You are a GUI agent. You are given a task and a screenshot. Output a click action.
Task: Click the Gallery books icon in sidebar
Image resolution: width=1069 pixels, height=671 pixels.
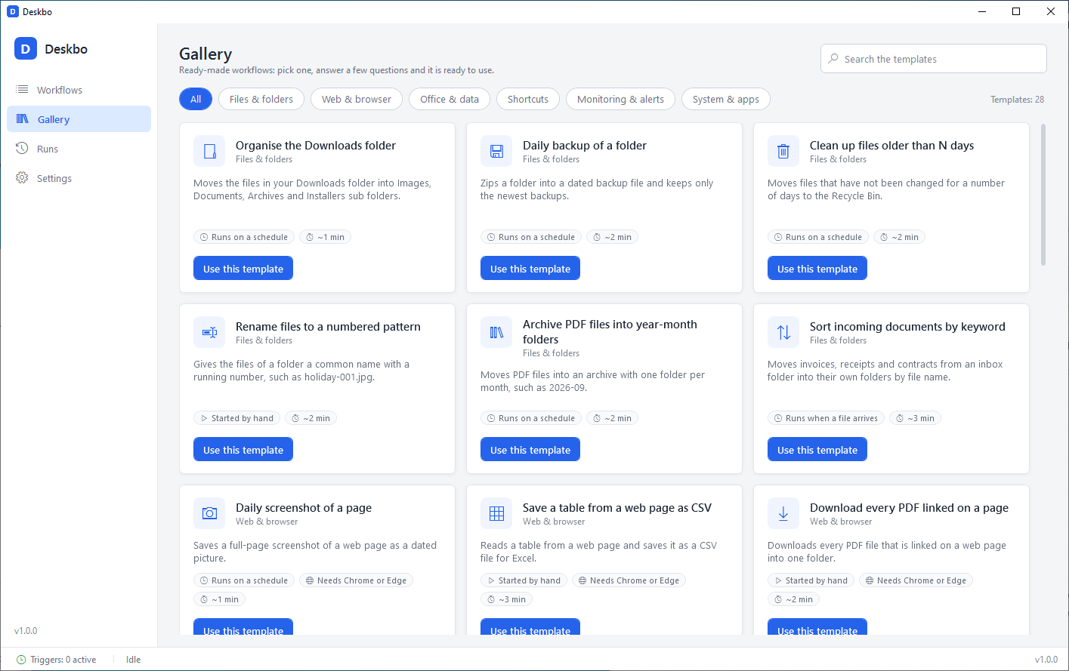tap(23, 119)
